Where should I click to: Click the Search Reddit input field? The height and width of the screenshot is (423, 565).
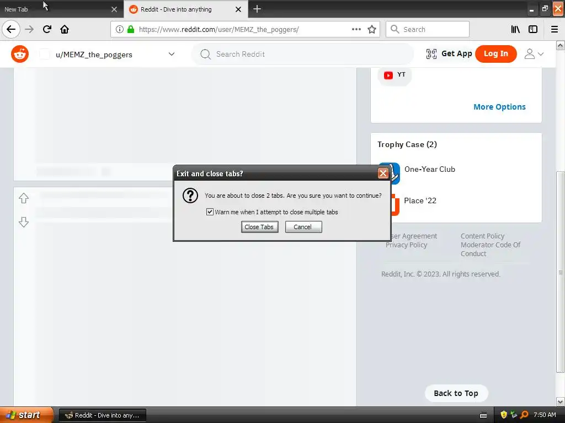tap(303, 55)
